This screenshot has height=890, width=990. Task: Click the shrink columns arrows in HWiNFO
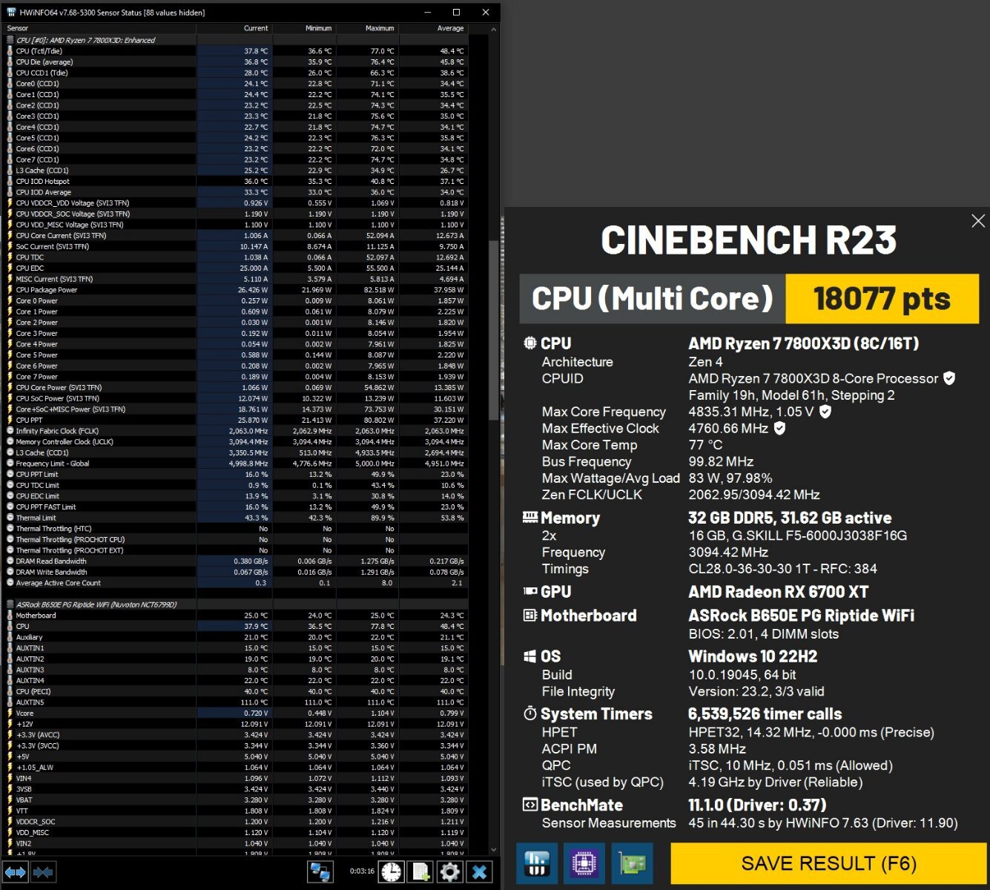[43, 872]
